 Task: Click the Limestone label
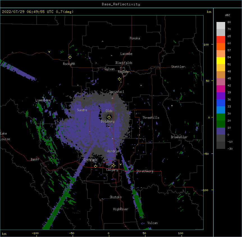(43, 100)
